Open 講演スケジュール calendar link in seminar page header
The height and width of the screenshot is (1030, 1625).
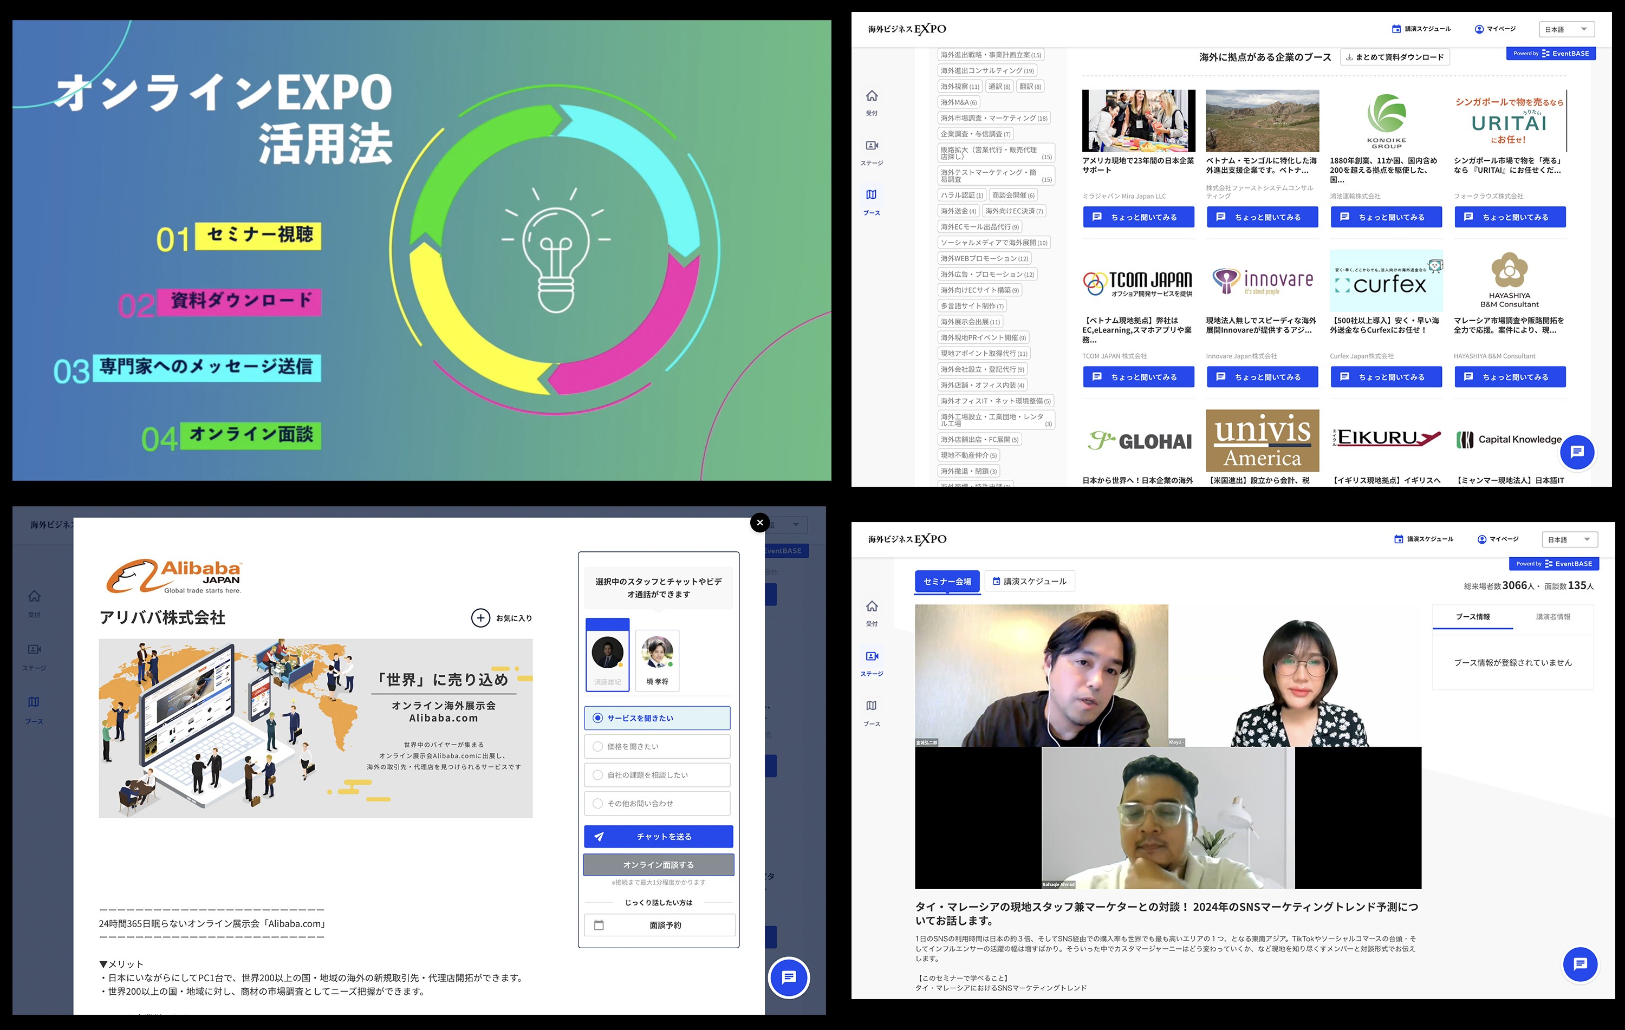click(1424, 539)
